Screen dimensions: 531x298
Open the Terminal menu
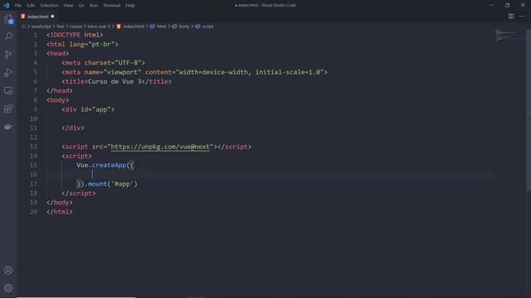tap(111, 6)
